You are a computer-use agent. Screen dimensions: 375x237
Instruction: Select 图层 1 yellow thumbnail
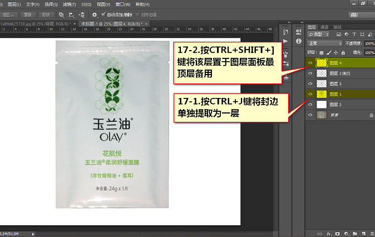click(x=322, y=94)
